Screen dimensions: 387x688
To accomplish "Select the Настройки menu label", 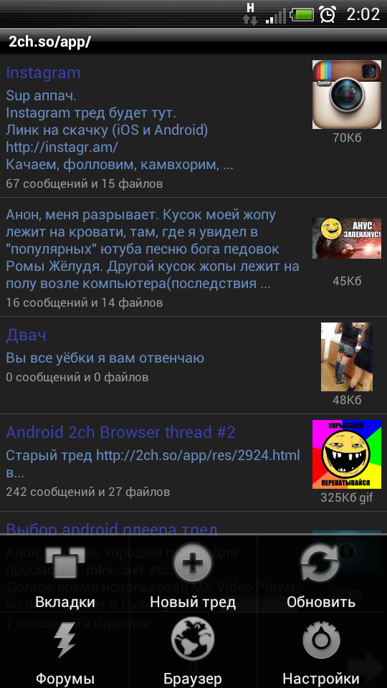I will click(x=321, y=678).
